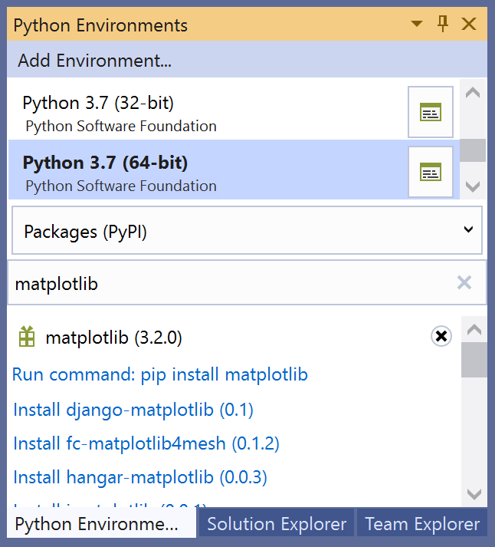Close the Python Environments panel

[469, 24]
